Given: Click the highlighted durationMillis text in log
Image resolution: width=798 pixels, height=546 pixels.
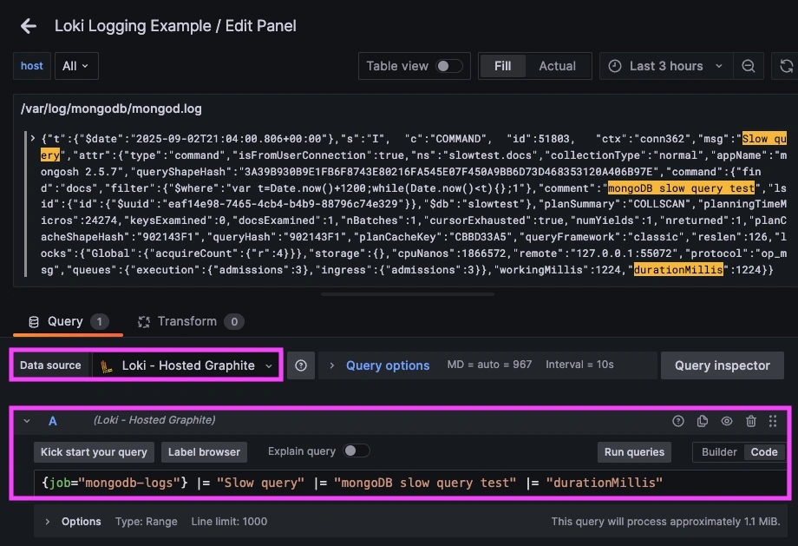Looking at the screenshot, I should 678,269.
